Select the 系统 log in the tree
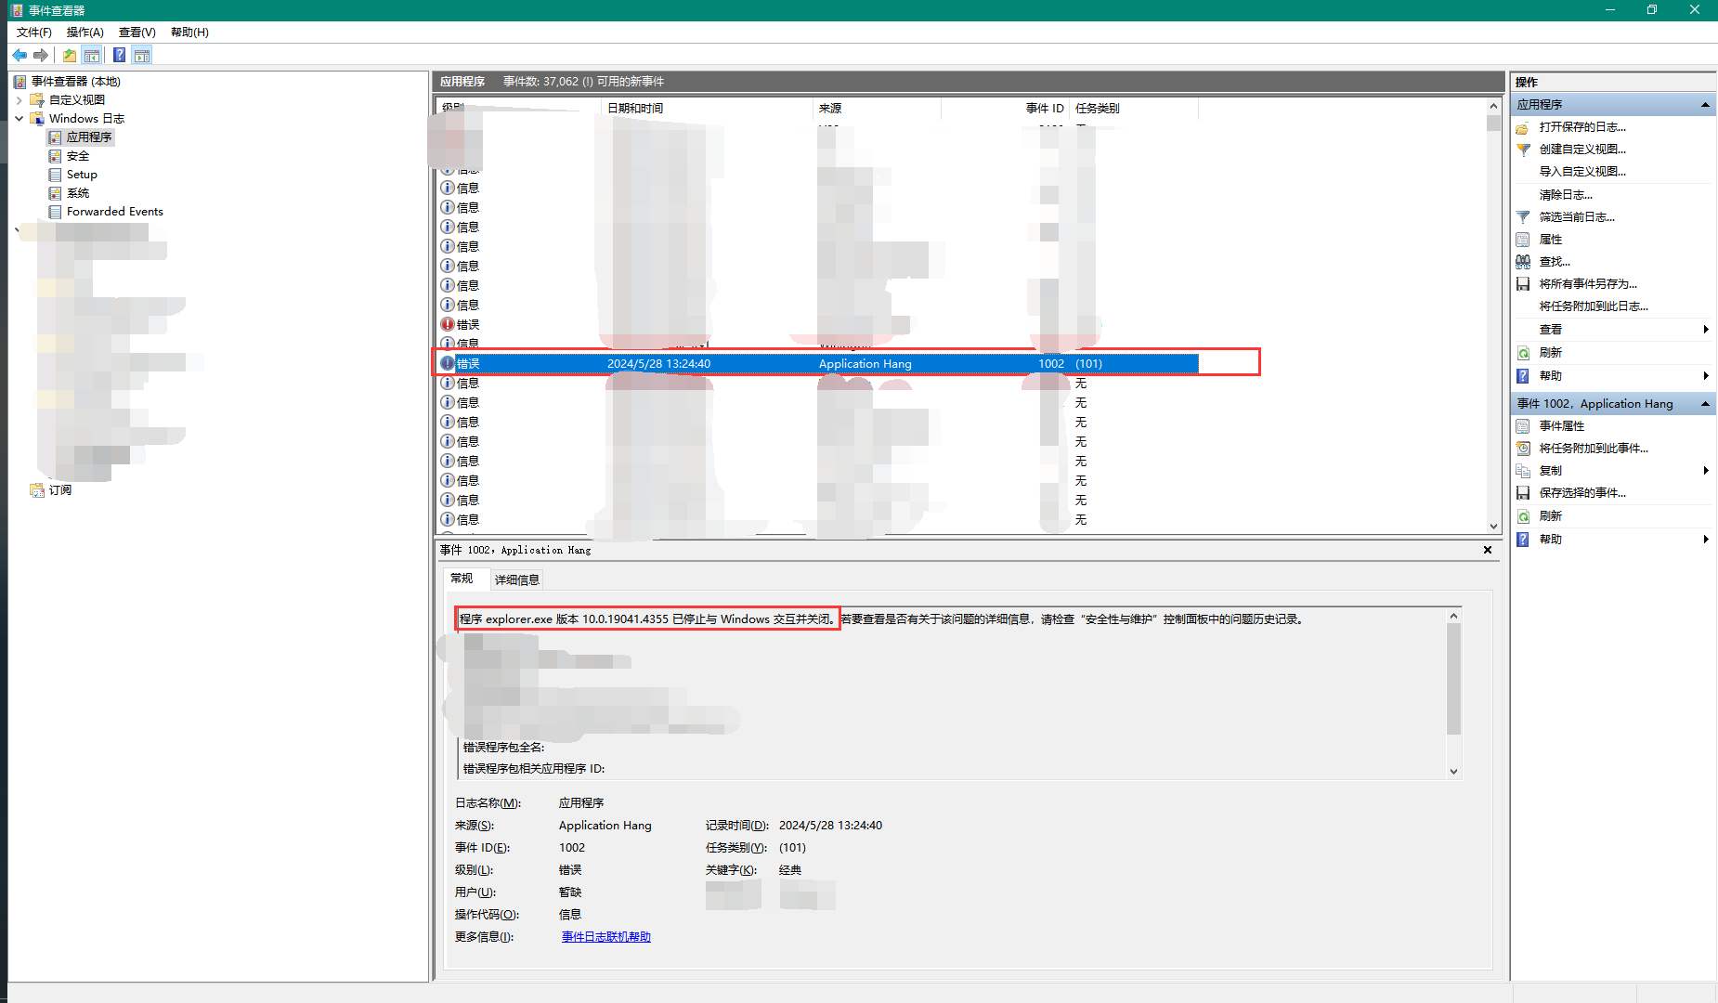Screen dimensions: 1718x1003 [x=78, y=193]
